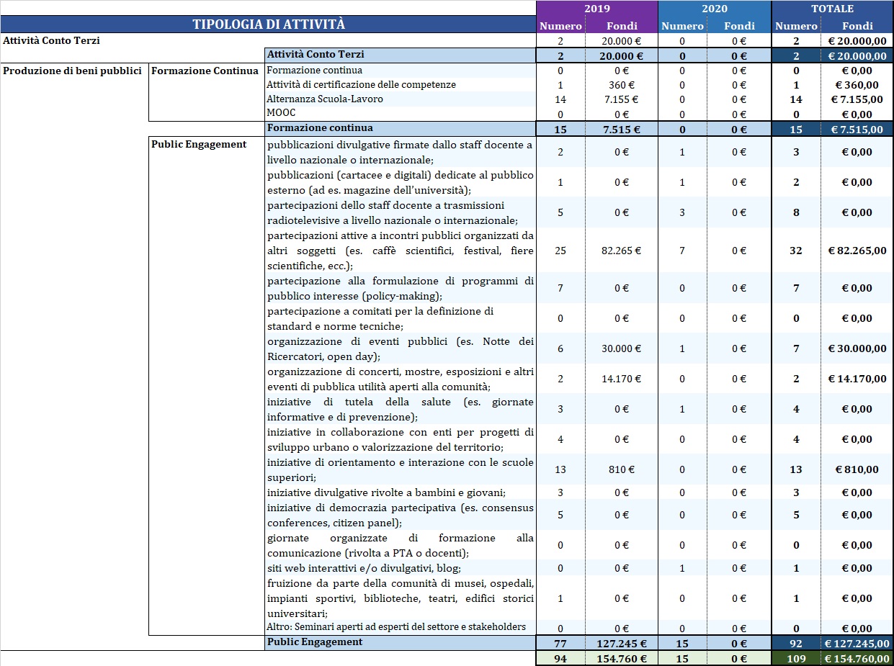
Task: Select the total € 82.265,00 cell
Action: [x=857, y=251]
